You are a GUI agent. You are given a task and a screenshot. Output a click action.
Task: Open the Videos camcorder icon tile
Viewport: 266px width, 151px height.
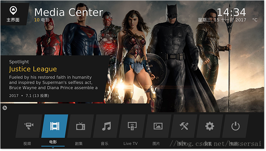tap(29, 126)
